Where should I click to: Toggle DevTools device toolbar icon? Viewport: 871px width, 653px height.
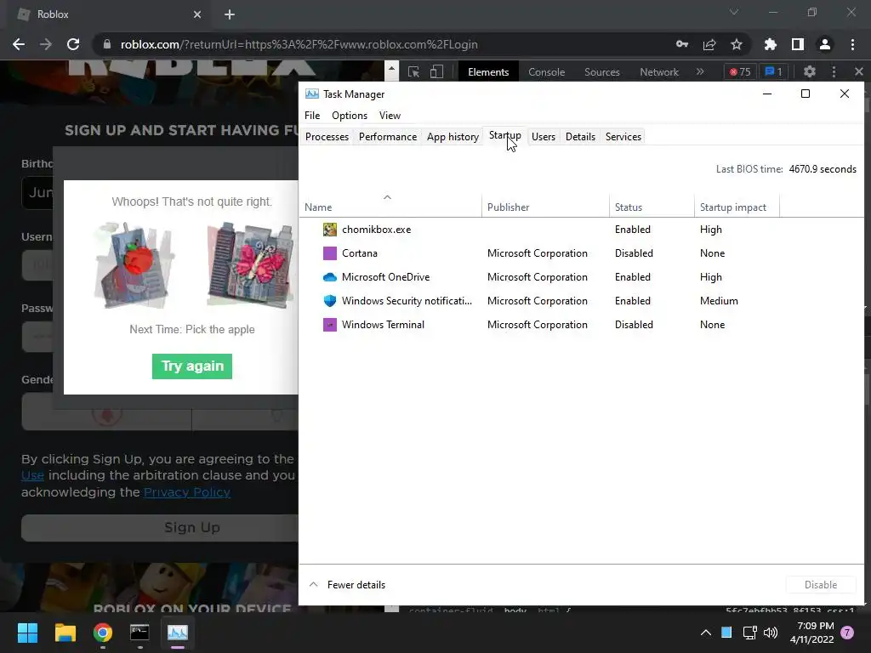click(x=436, y=71)
